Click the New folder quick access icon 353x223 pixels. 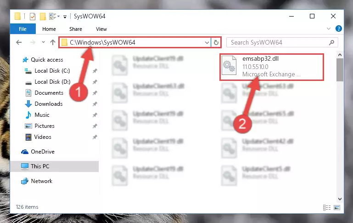tap(43, 17)
